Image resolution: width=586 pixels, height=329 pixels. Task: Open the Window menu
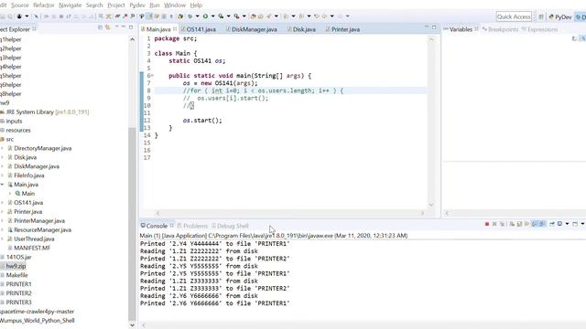coord(175,5)
